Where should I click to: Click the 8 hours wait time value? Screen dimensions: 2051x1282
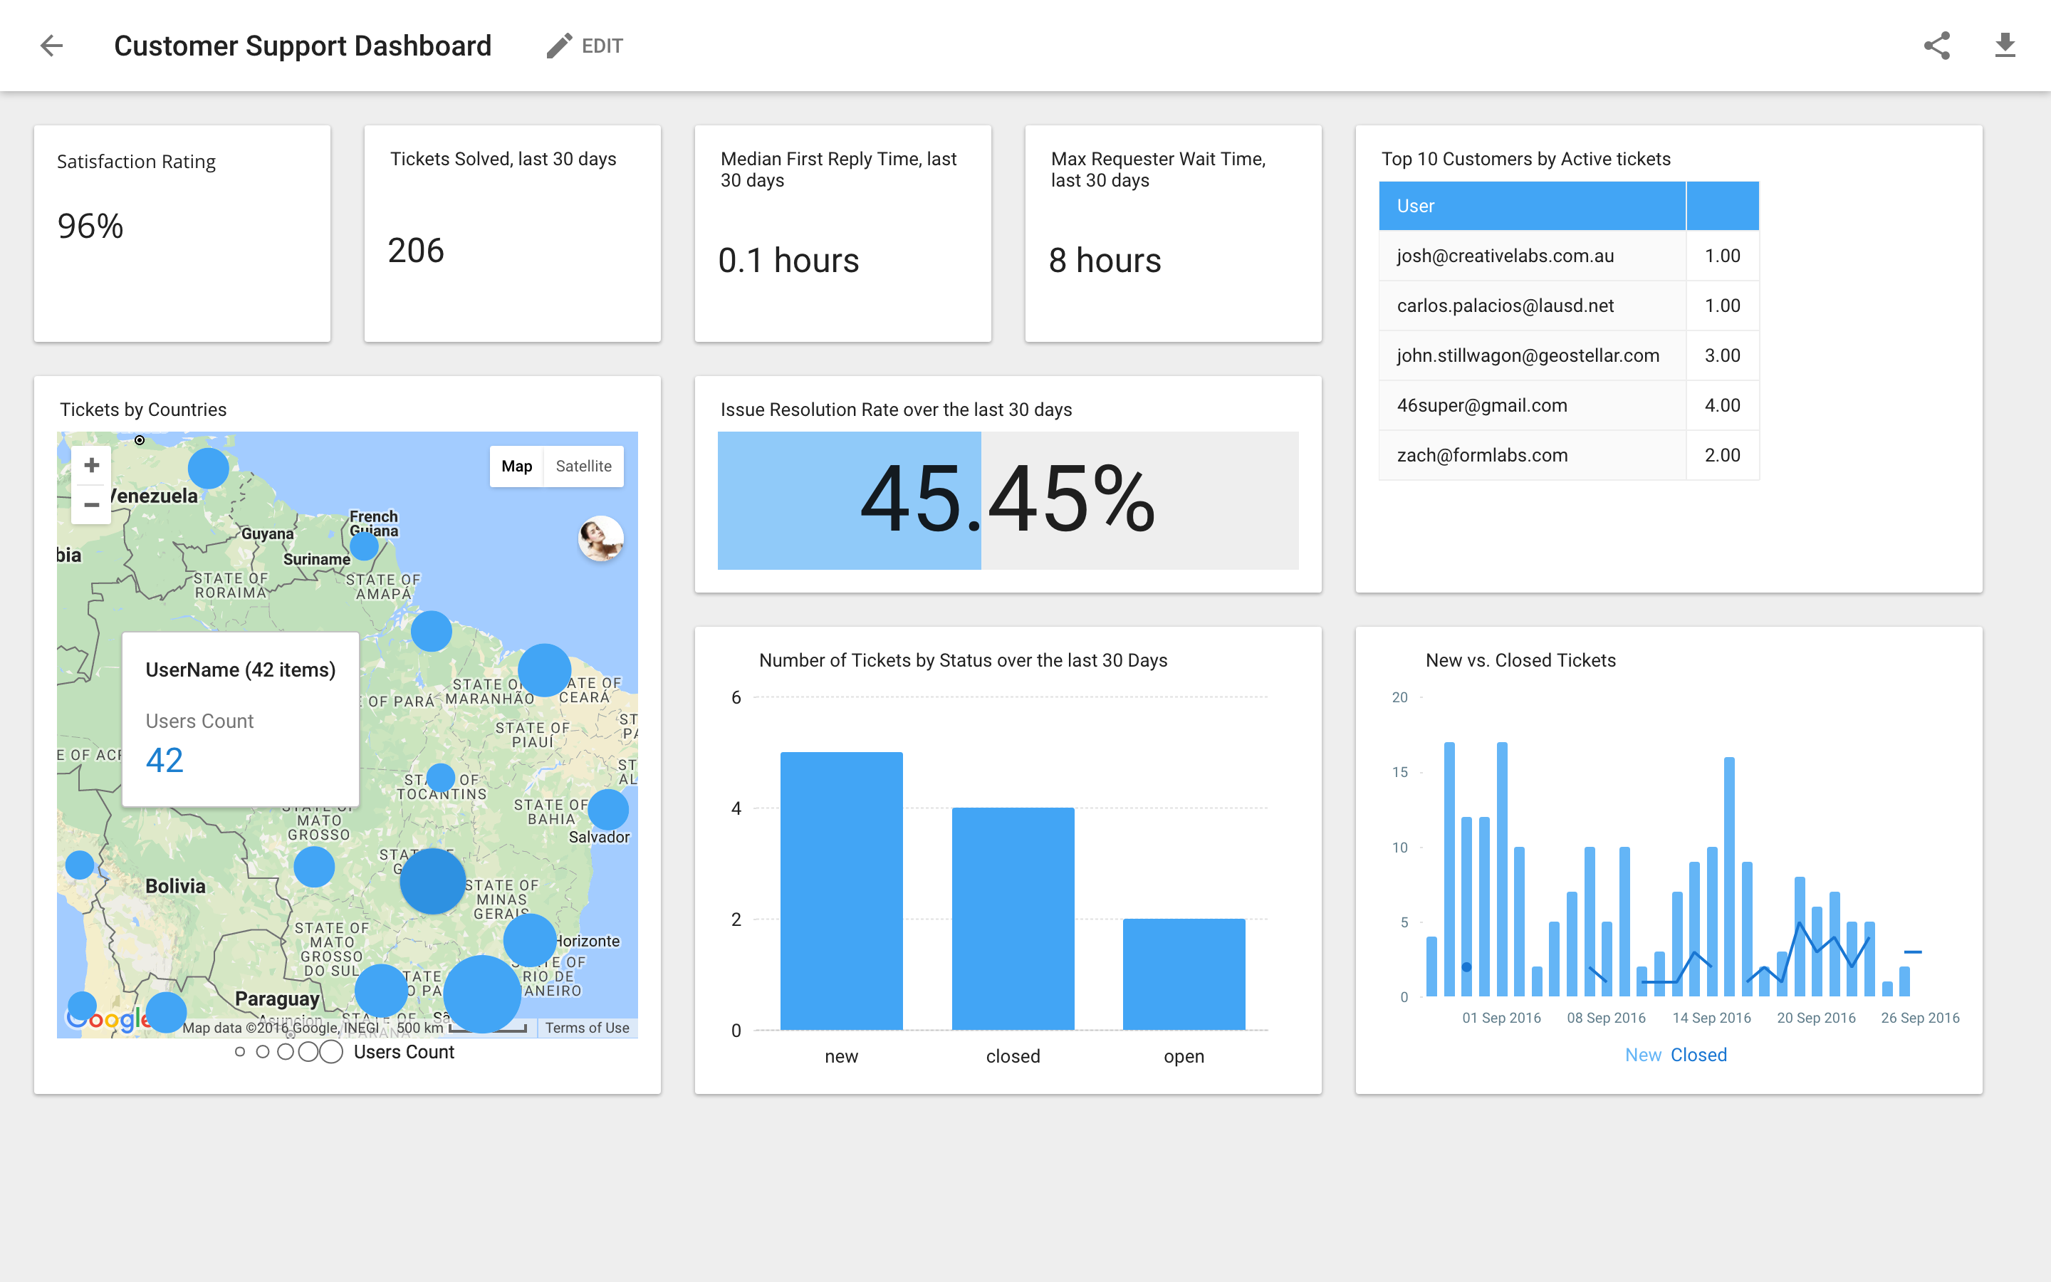[x=1105, y=260]
